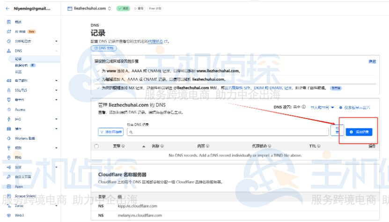Click the custom pages wrench icon

click(x=9, y=177)
